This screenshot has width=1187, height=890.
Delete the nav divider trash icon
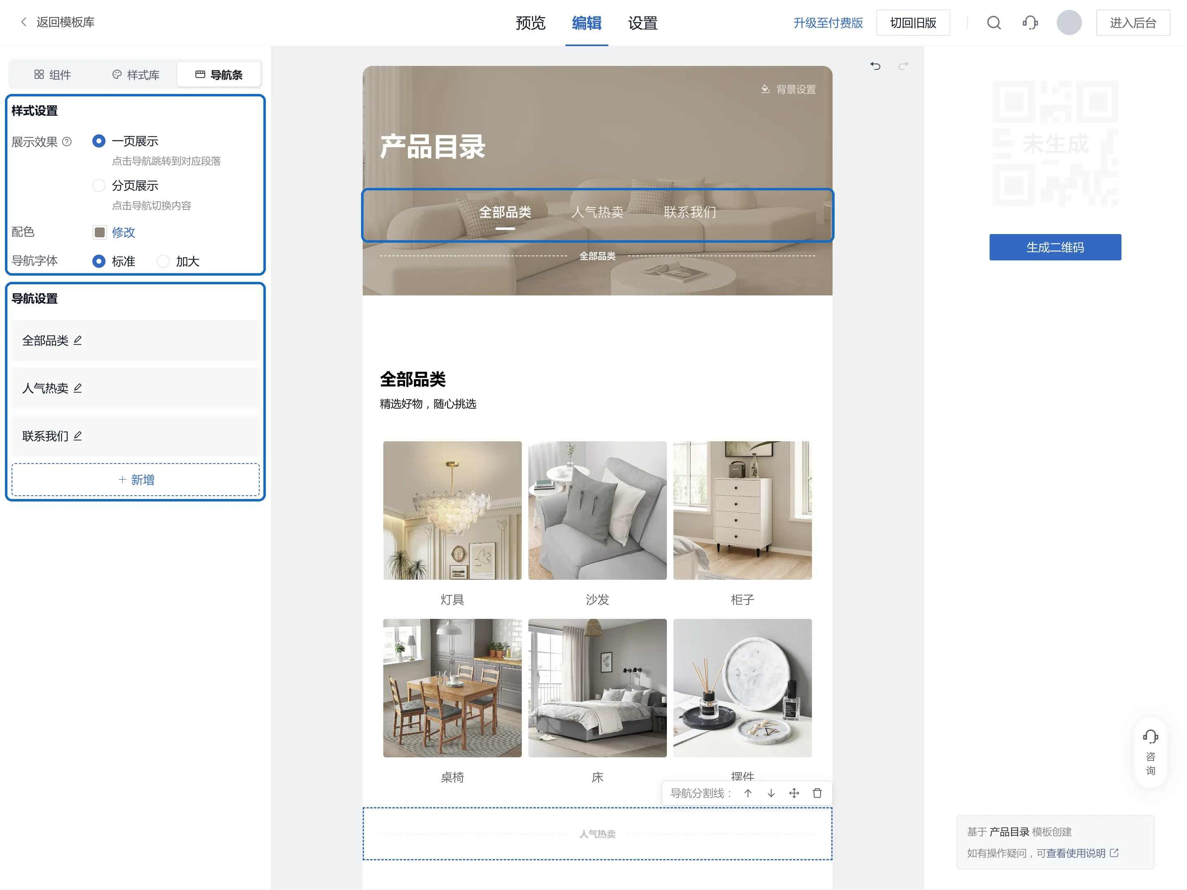coord(817,793)
